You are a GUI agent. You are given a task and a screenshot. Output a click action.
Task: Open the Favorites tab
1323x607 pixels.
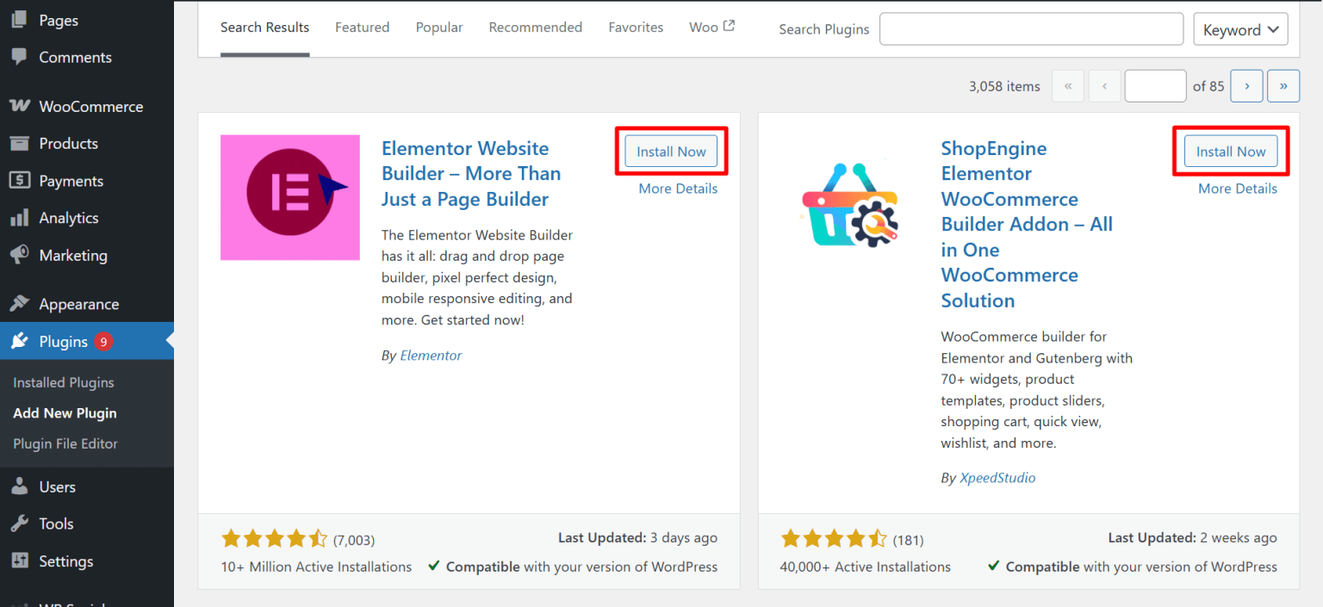(x=636, y=27)
